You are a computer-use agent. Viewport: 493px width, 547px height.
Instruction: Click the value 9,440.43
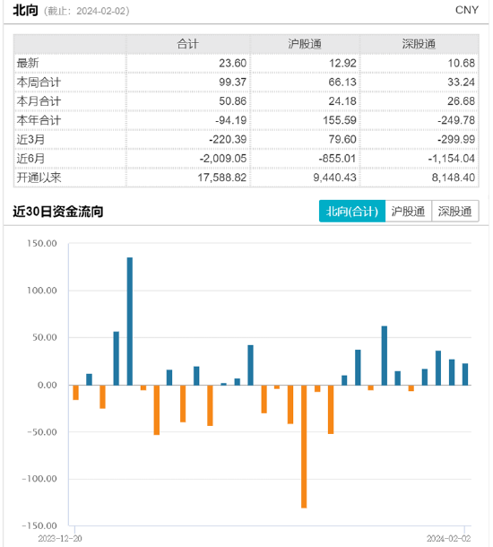pos(334,178)
